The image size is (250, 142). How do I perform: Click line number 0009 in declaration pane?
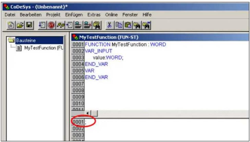pos(78,97)
